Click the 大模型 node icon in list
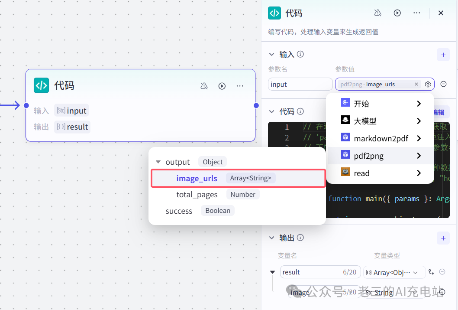 (345, 120)
